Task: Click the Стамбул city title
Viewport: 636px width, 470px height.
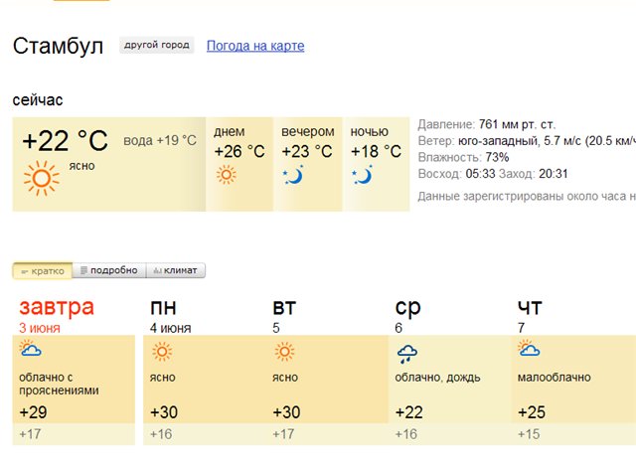Action: click(x=58, y=46)
